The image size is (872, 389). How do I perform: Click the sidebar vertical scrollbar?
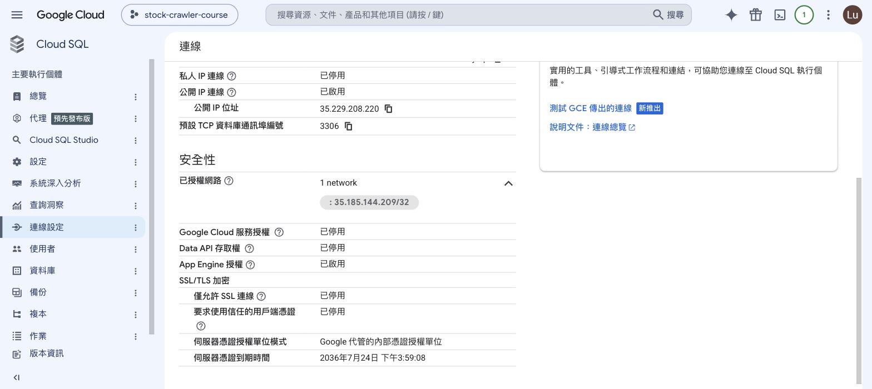151,197
